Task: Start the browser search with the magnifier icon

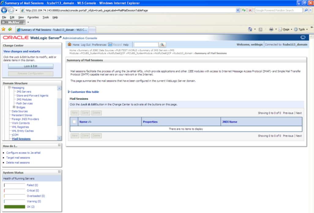Action: tap(306, 10)
